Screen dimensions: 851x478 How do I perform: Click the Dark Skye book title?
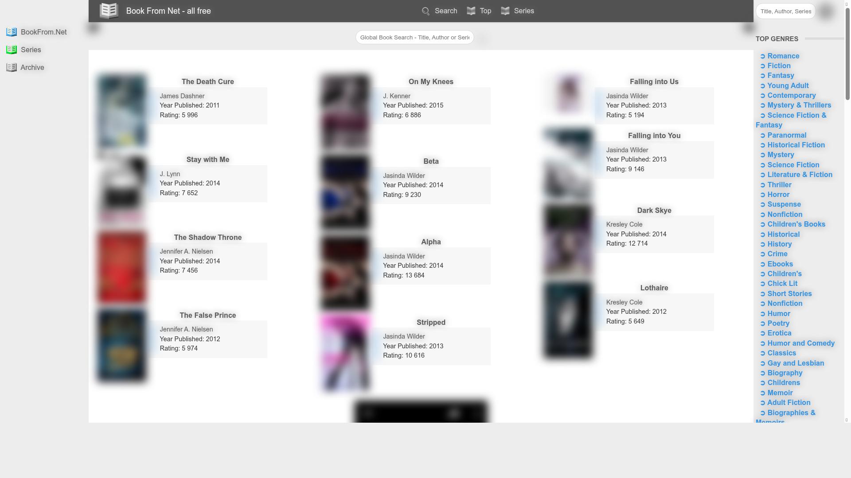[x=654, y=210]
